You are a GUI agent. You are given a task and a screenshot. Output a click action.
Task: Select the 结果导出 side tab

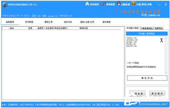coord(159,28)
